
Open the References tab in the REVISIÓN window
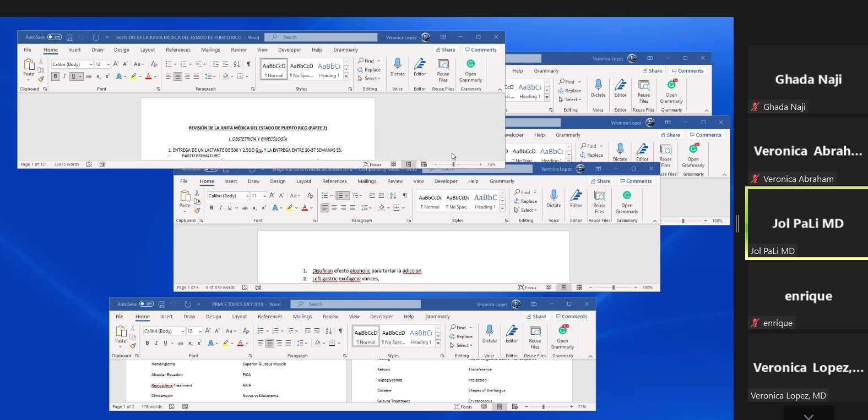[x=178, y=49]
